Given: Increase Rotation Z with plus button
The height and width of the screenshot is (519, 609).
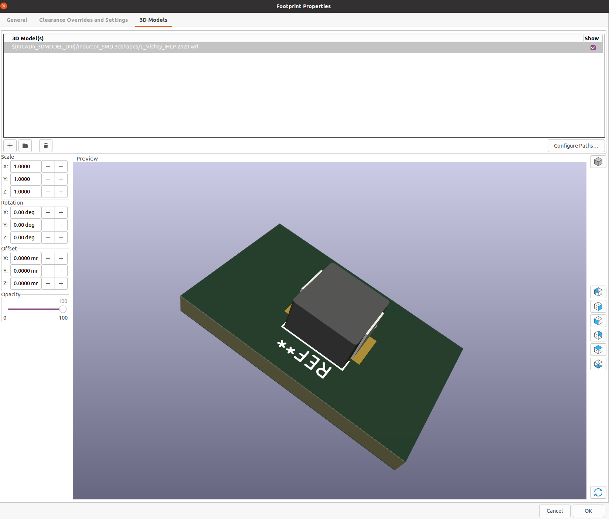Looking at the screenshot, I should tap(61, 237).
